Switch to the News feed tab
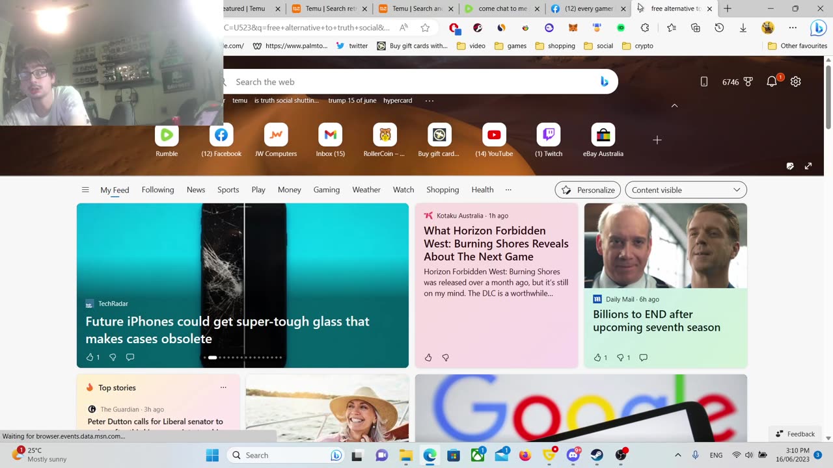Image resolution: width=833 pixels, height=468 pixels. pos(196,190)
